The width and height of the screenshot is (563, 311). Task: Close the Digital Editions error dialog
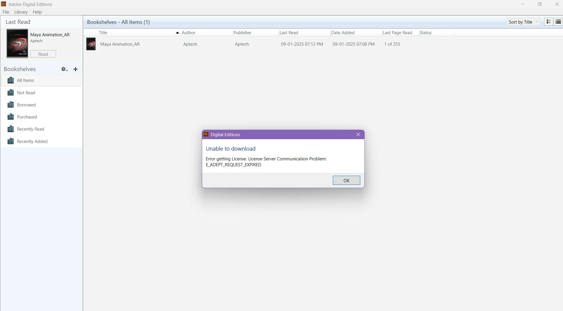point(358,134)
